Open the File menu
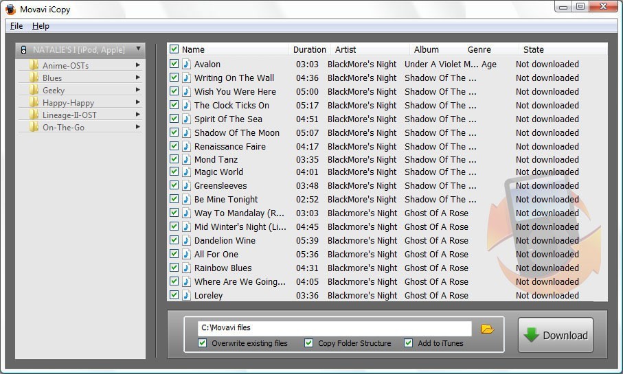 pos(16,26)
